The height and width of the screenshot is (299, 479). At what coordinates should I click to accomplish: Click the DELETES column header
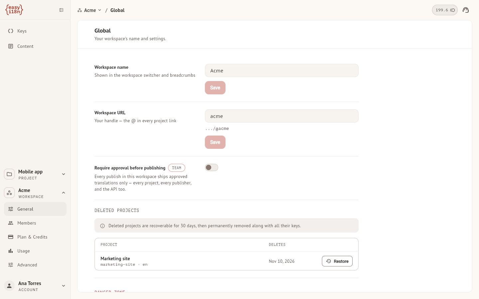(x=277, y=245)
